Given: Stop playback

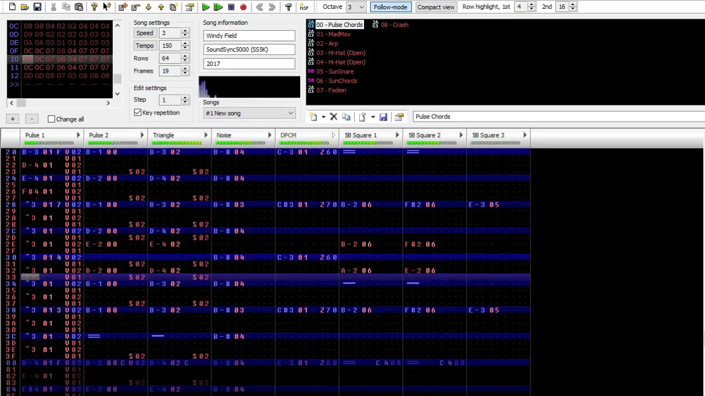Looking at the screenshot, I should click(231, 7).
